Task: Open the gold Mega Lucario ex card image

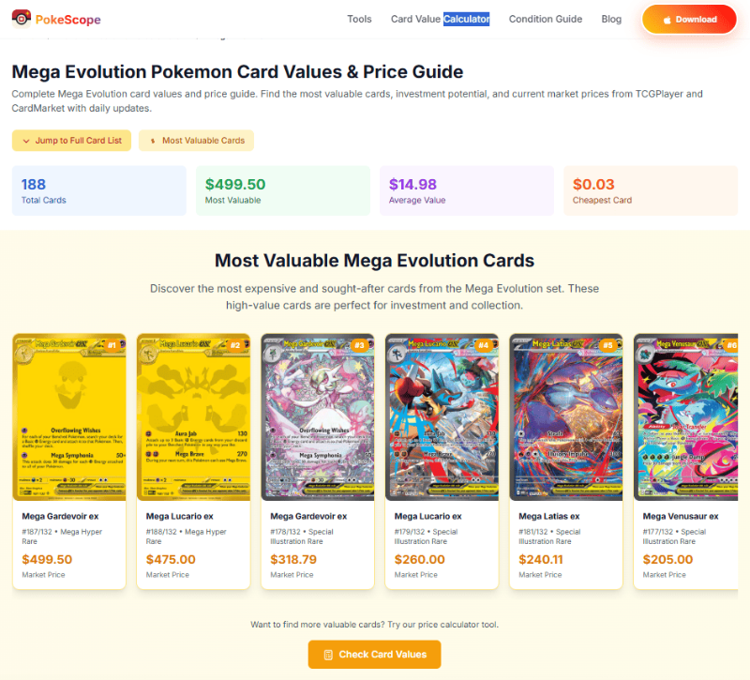Action: point(193,417)
